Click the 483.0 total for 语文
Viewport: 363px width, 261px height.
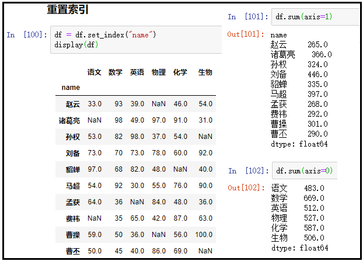[x=314, y=188]
